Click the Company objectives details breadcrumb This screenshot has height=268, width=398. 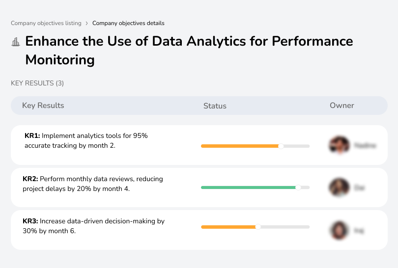point(128,23)
